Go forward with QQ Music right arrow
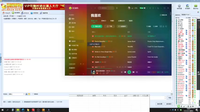The image size is (200, 112). pyautogui.click(x=95, y=8)
